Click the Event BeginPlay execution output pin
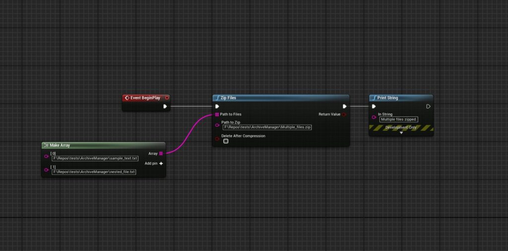This screenshot has height=251, width=508. pos(165,106)
